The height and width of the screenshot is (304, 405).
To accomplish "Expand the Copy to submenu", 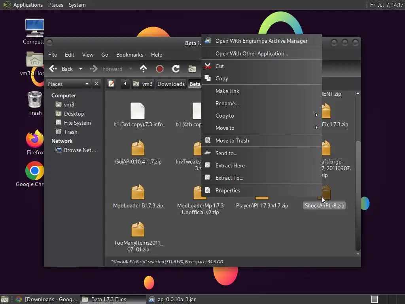I will click(261, 116).
